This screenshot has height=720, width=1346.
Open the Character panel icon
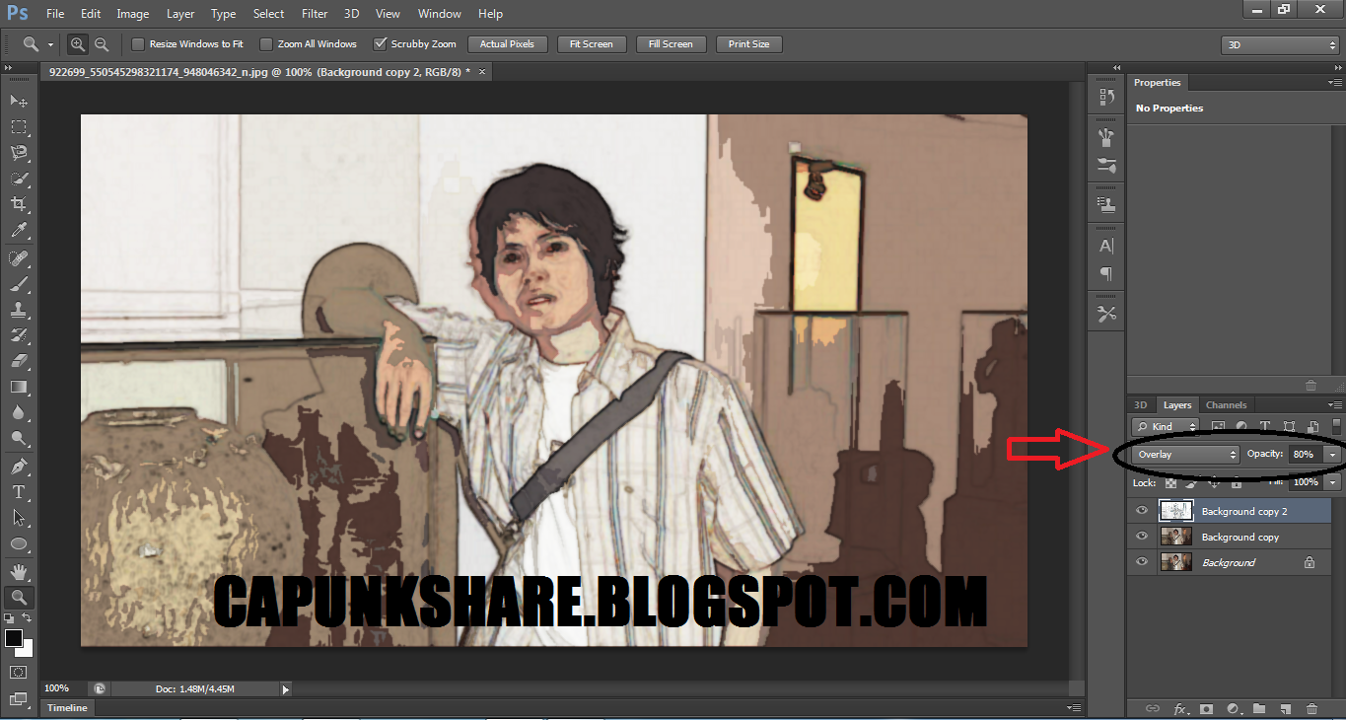1106,246
